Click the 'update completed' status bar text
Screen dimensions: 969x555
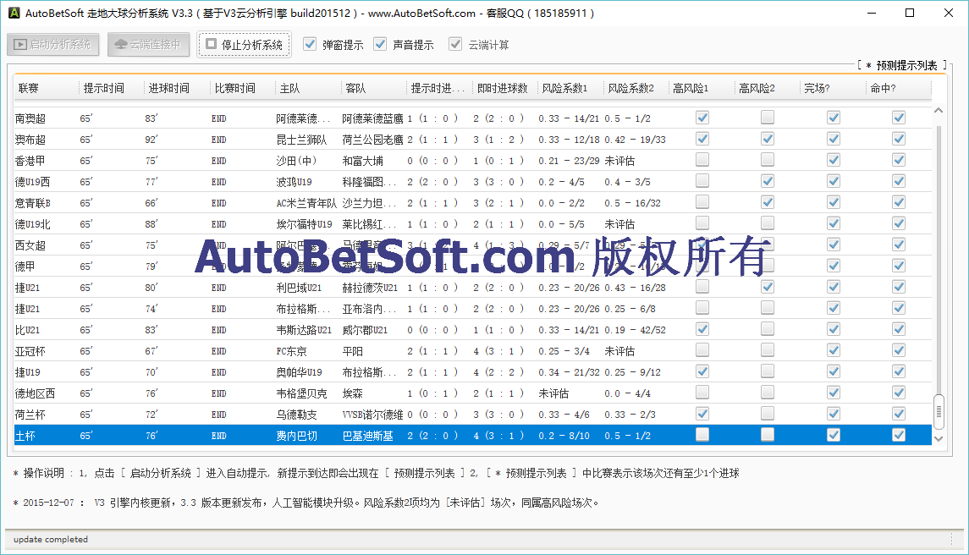pyautogui.click(x=51, y=539)
